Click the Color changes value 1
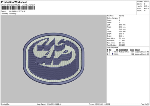Screen dimensions: 150x106 point(119,18)
